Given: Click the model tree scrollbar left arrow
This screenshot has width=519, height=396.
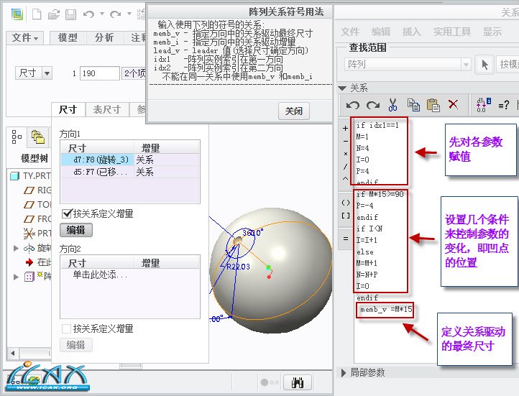Looking at the screenshot, I should click(x=12, y=353).
